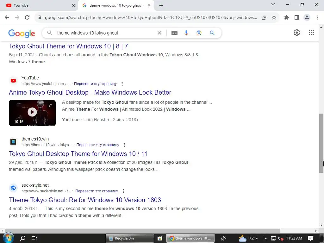
Task: Reload the current page
Action: pos(27,17)
